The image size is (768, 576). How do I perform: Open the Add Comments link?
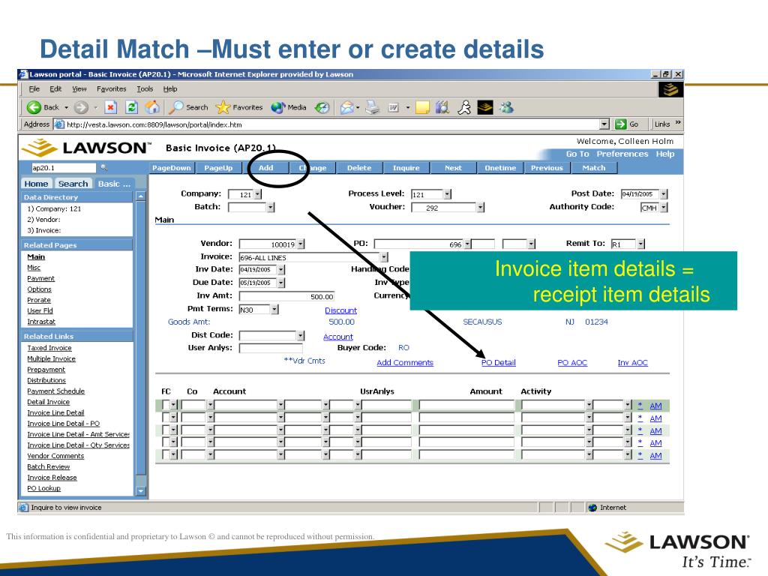coord(405,362)
